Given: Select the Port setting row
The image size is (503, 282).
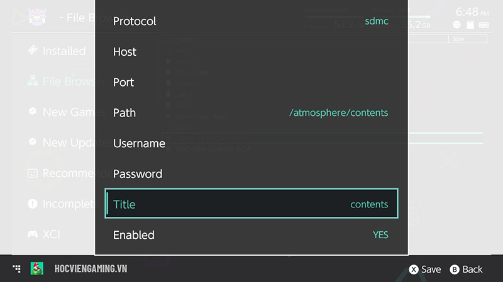Looking at the screenshot, I should [251, 83].
